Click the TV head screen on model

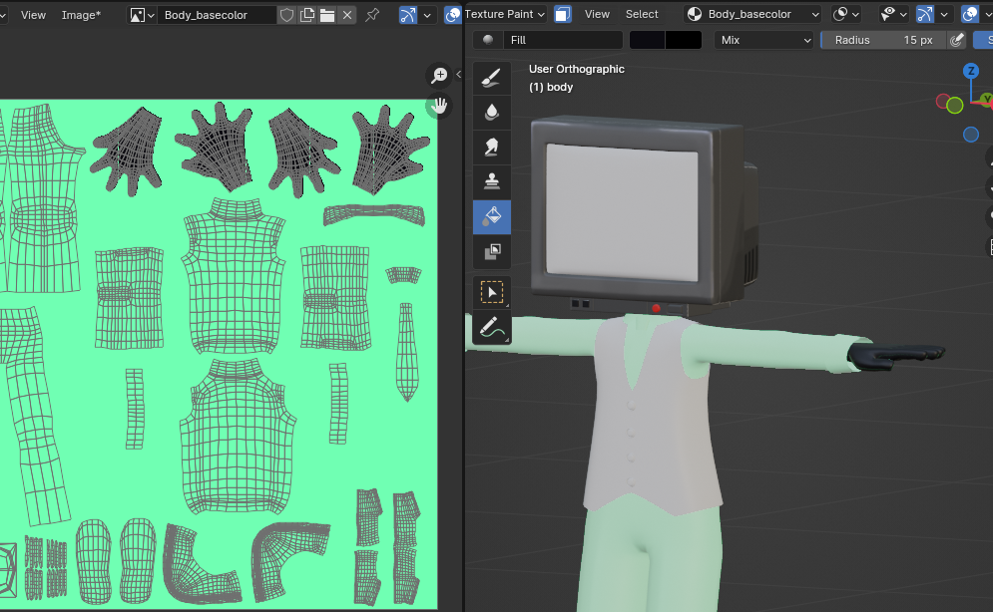click(622, 211)
